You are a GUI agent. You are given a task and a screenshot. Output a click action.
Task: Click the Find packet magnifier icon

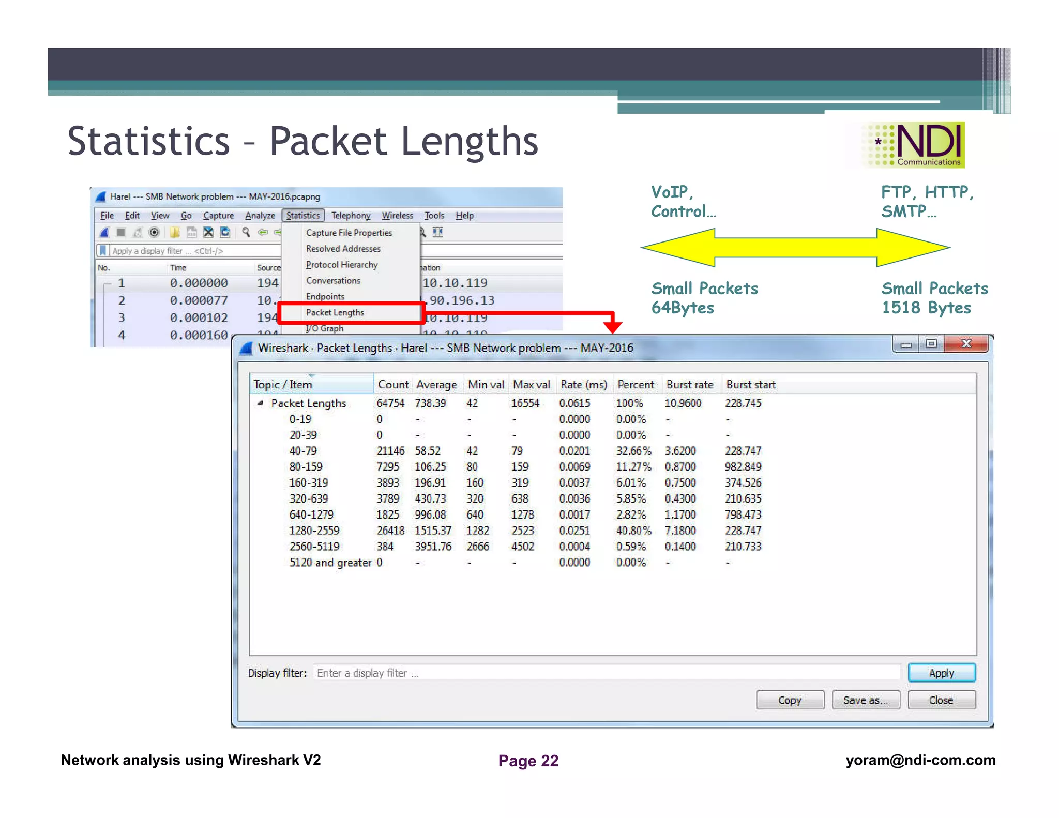pyautogui.click(x=246, y=233)
